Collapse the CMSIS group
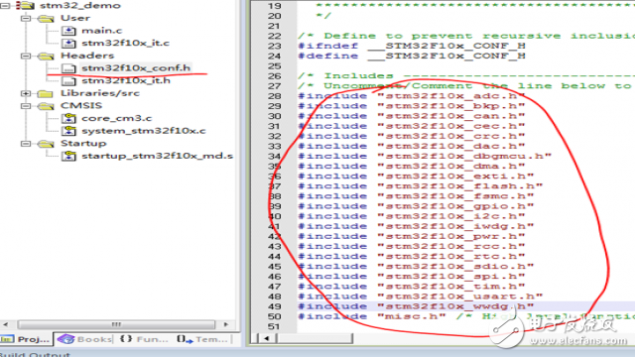Image resolution: width=635 pixels, height=357 pixels. 26,106
